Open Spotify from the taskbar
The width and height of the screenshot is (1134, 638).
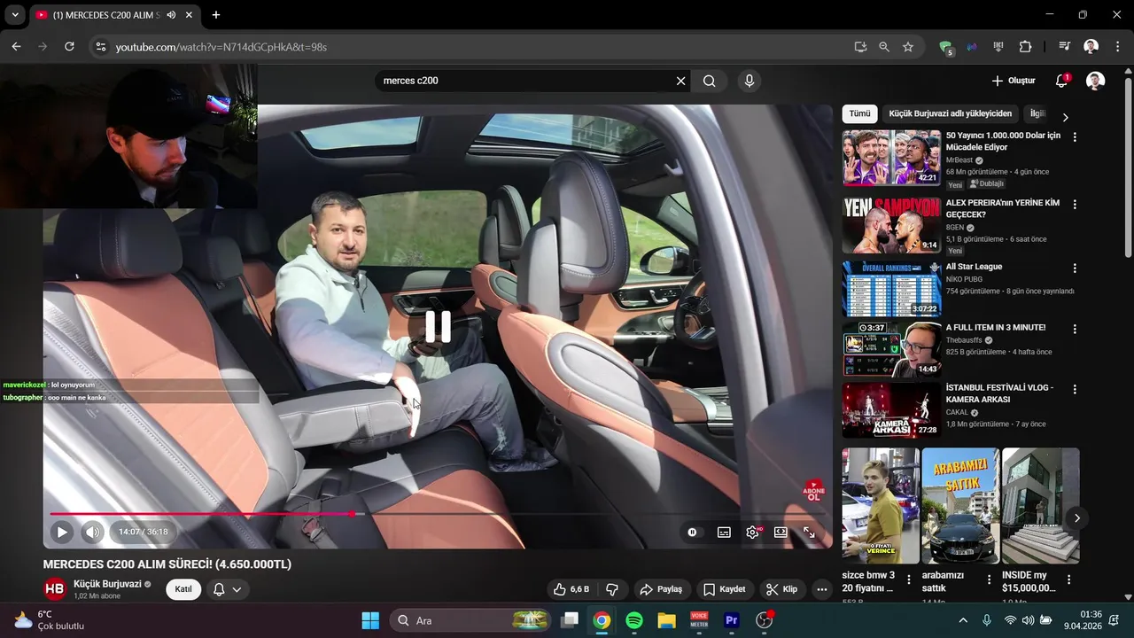coord(634,620)
